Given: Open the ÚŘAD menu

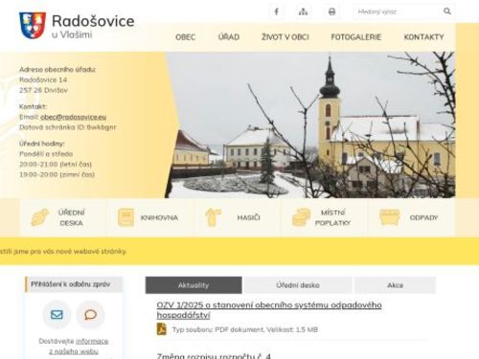Looking at the screenshot, I should click(x=229, y=37).
